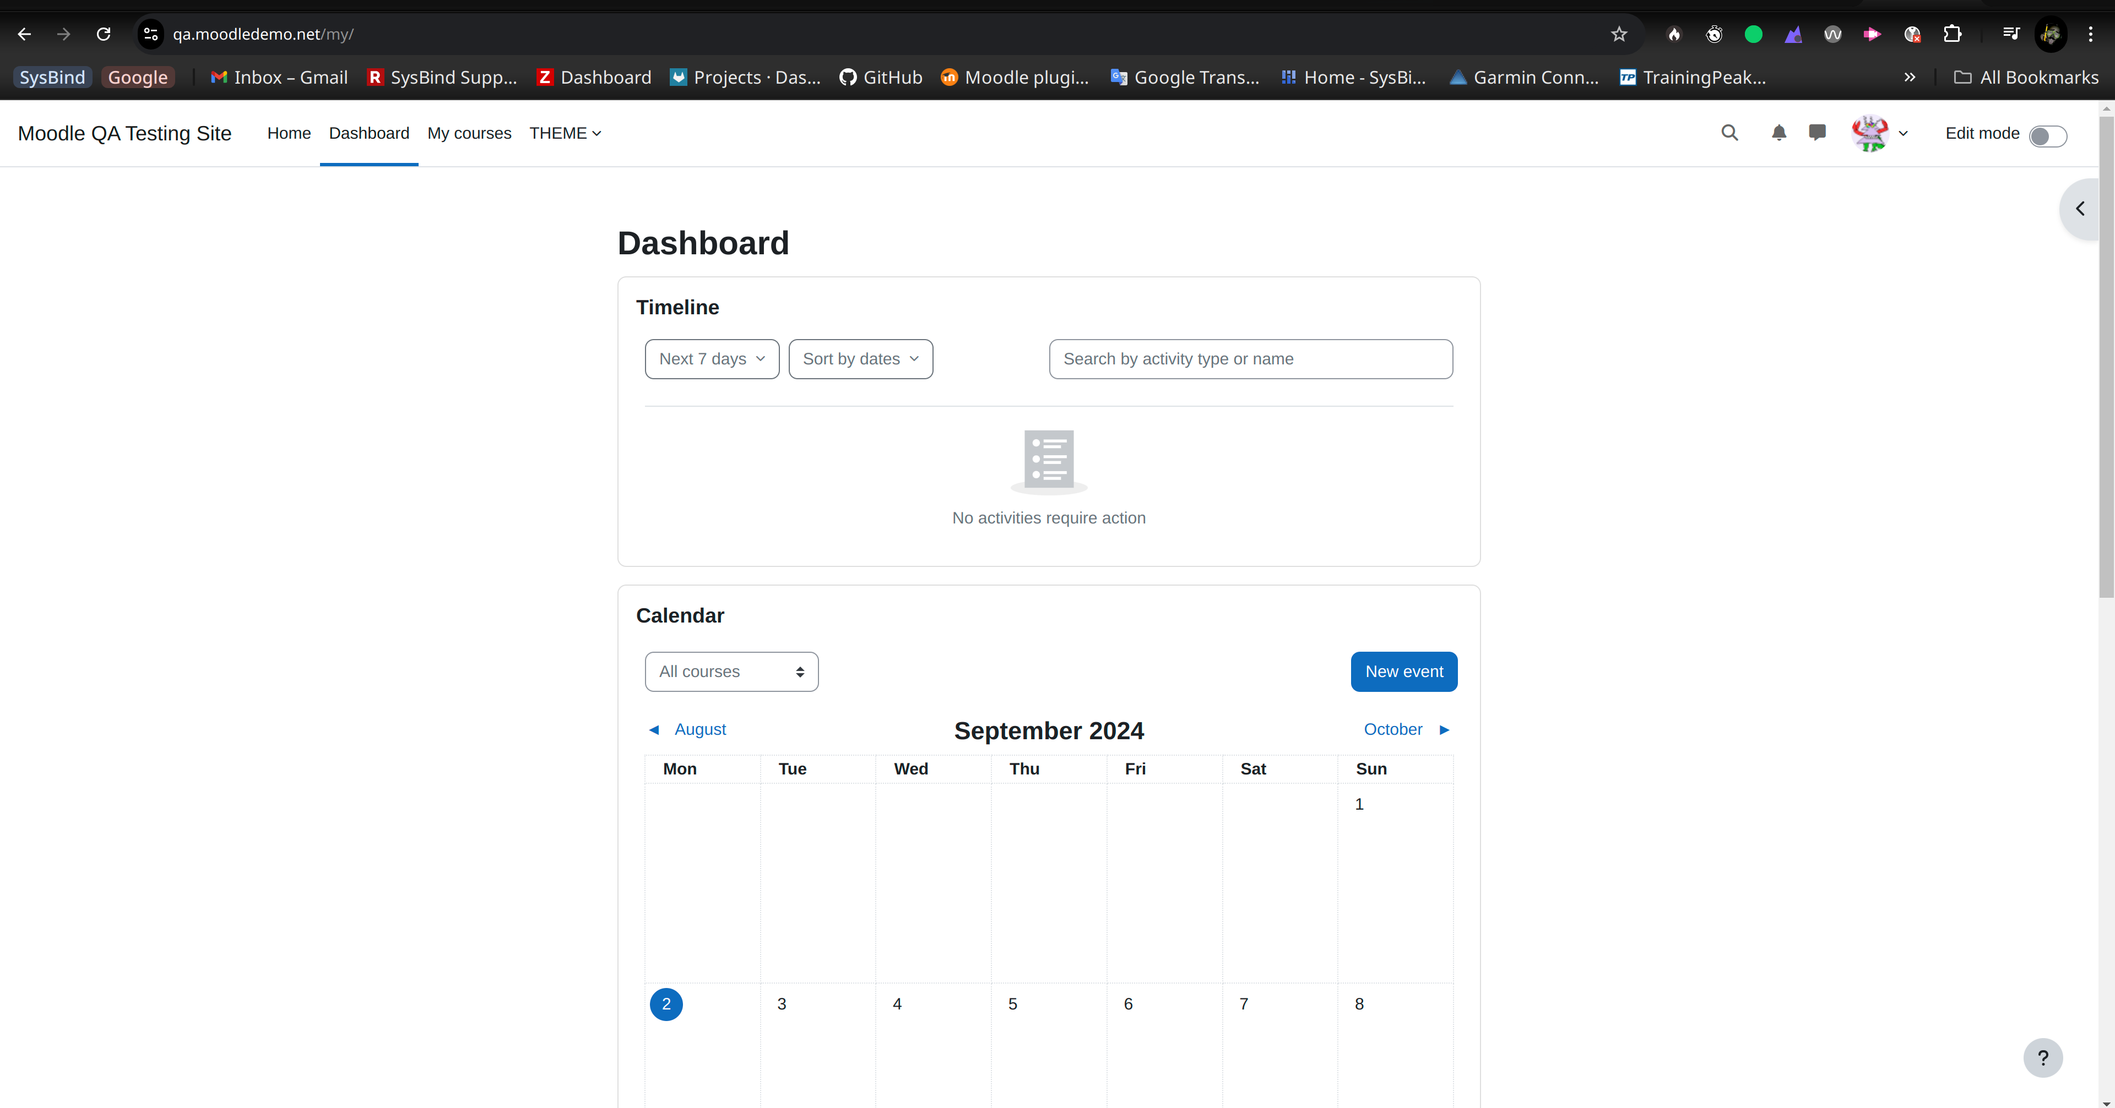Open the SysBind bookmark folder

(x=52, y=77)
